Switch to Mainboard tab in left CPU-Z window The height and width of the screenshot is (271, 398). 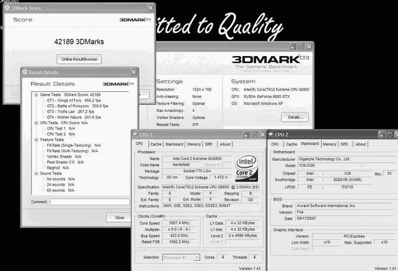[x=174, y=144]
